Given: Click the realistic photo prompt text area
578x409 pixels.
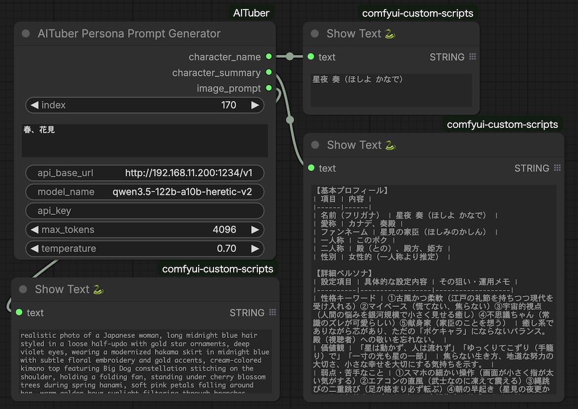Looking at the screenshot, I should (145, 362).
